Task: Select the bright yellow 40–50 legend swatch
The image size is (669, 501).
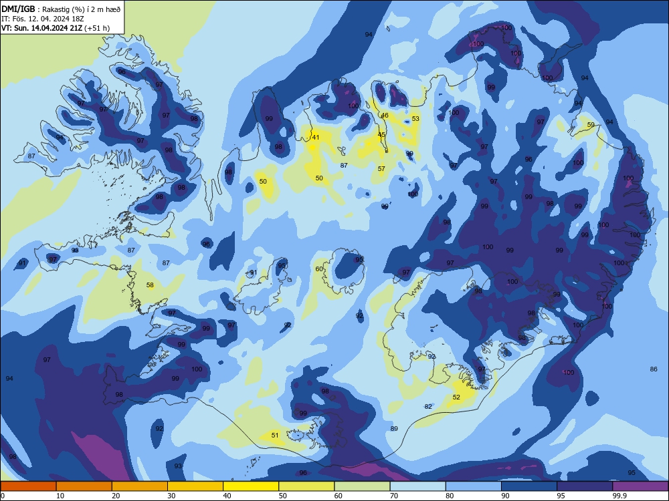Action: [x=251, y=486]
